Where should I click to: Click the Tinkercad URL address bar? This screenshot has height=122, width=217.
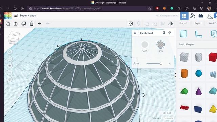click(90, 8)
